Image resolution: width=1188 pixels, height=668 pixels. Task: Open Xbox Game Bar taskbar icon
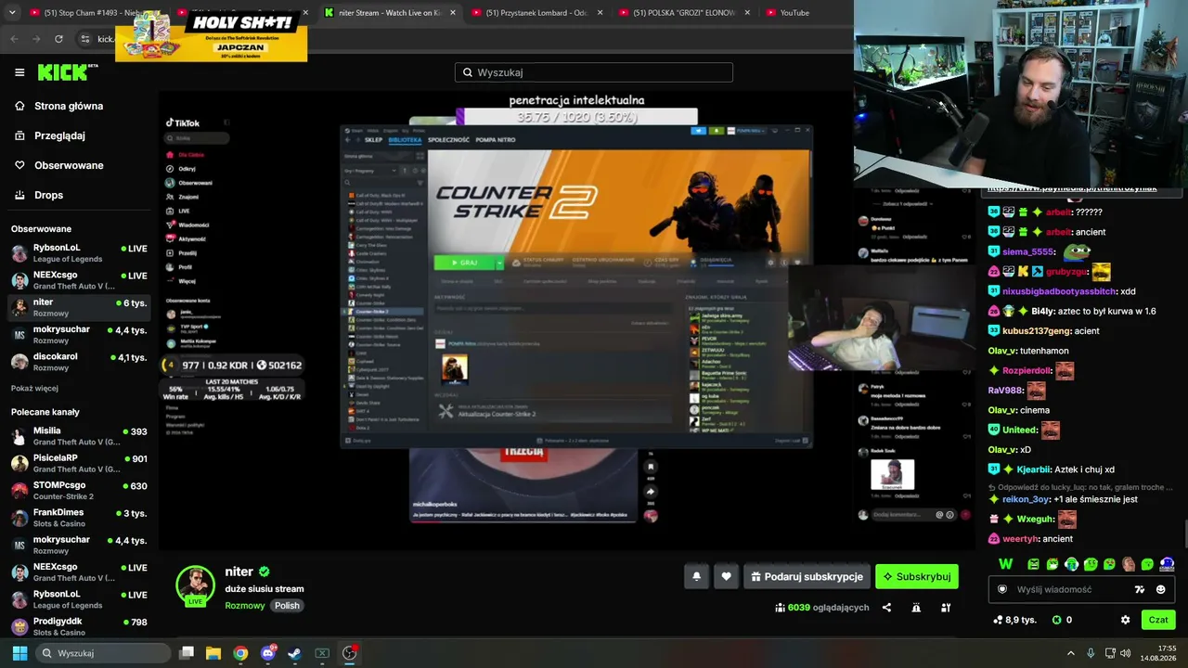tap(322, 653)
